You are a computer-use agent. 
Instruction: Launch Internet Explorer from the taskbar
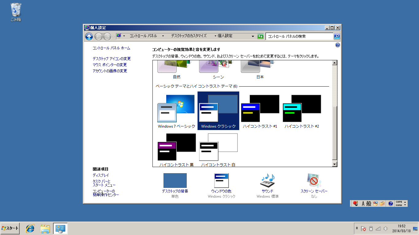[x=30, y=229]
